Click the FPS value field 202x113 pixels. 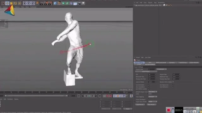[152, 74]
